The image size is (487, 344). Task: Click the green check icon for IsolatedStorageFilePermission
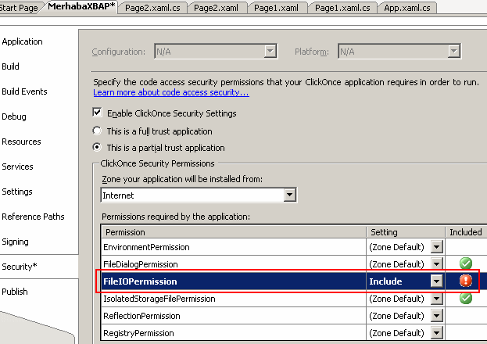[466, 299]
